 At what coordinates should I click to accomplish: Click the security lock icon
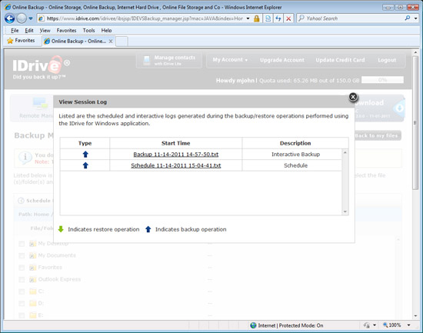pos(257,18)
